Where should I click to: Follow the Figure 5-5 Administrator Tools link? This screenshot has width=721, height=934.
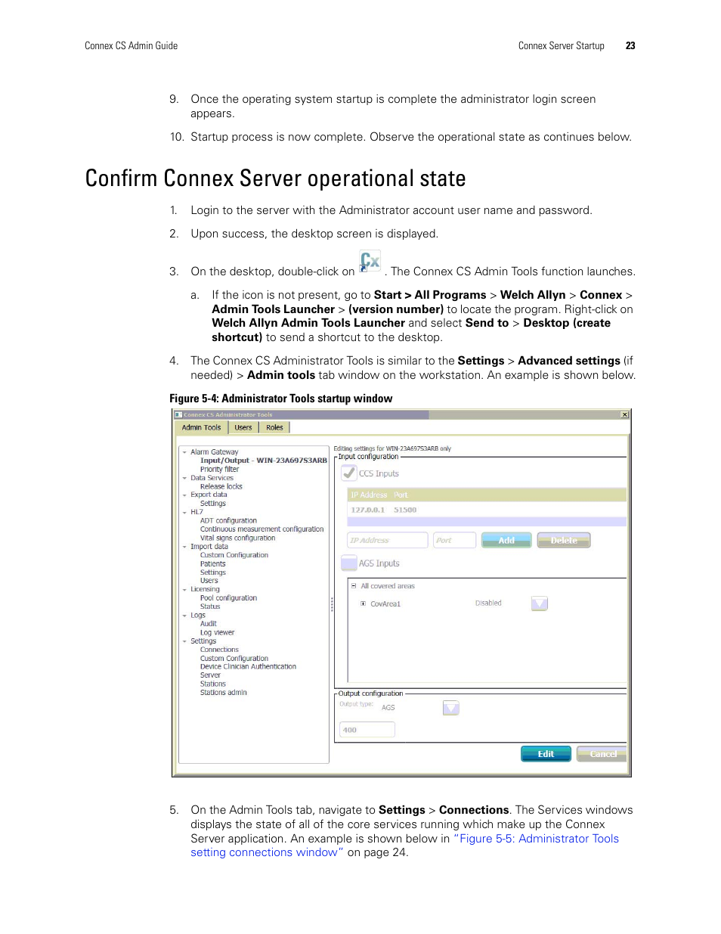[x=404, y=846]
